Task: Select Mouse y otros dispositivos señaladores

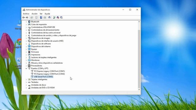Action: click(x=47, y=63)
